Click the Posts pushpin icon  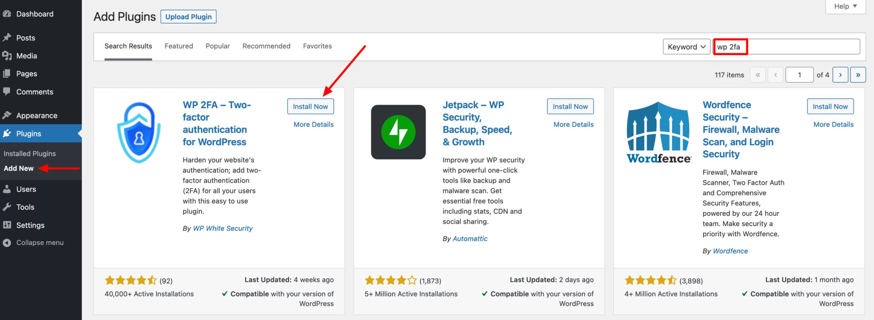point(6,37)
